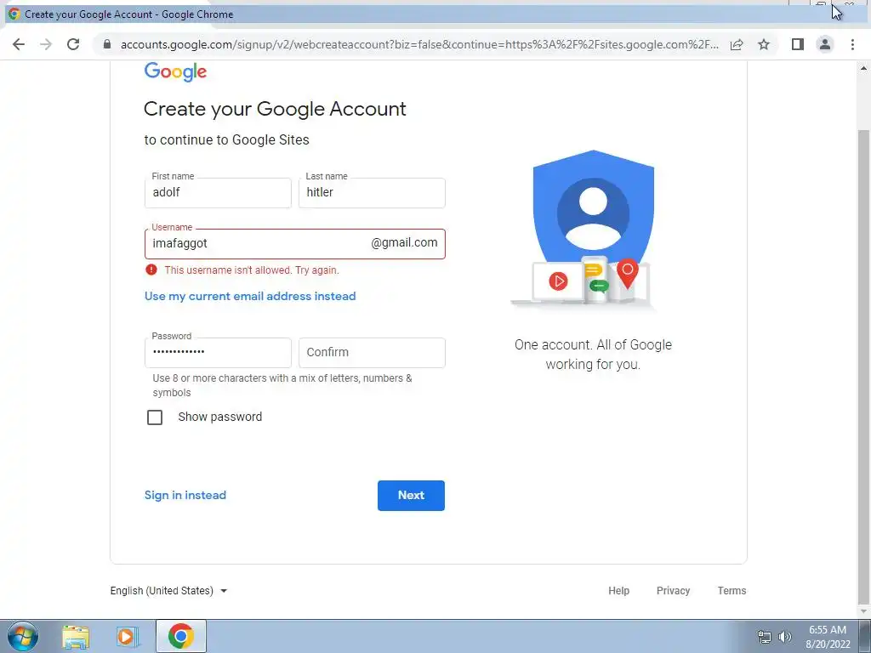
Task: Click the Show password label text
Action: tap(220, 417)
